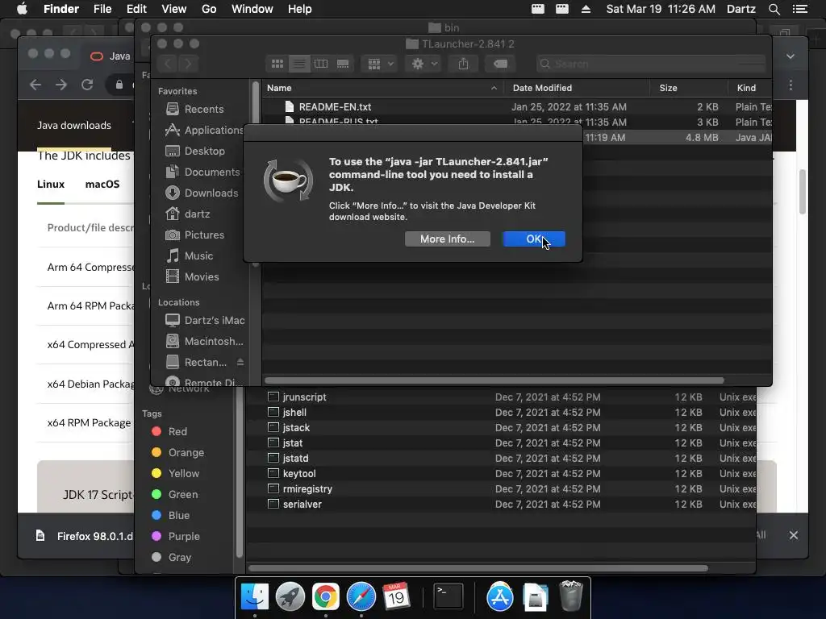Open Launchpad from the Dock
The width and height of the screenshot is (826, 619).
(x=290, y=596)
